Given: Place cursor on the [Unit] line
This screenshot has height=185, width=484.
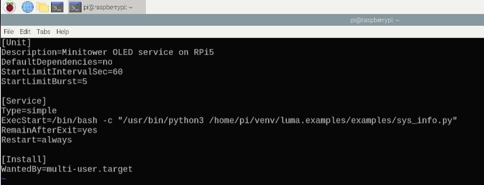Looking at the screenshot, I should coord(16,42).
